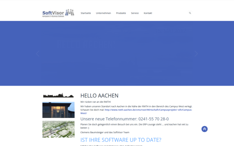The image size is (234, 146).
Task: Click the blue hero slider banner
Action: tap(117, 53)
